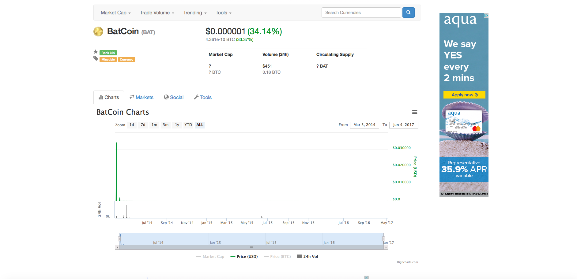Click the BatCoin gold coin logo
Screen dimensions: 577x279
coord(98,32)
